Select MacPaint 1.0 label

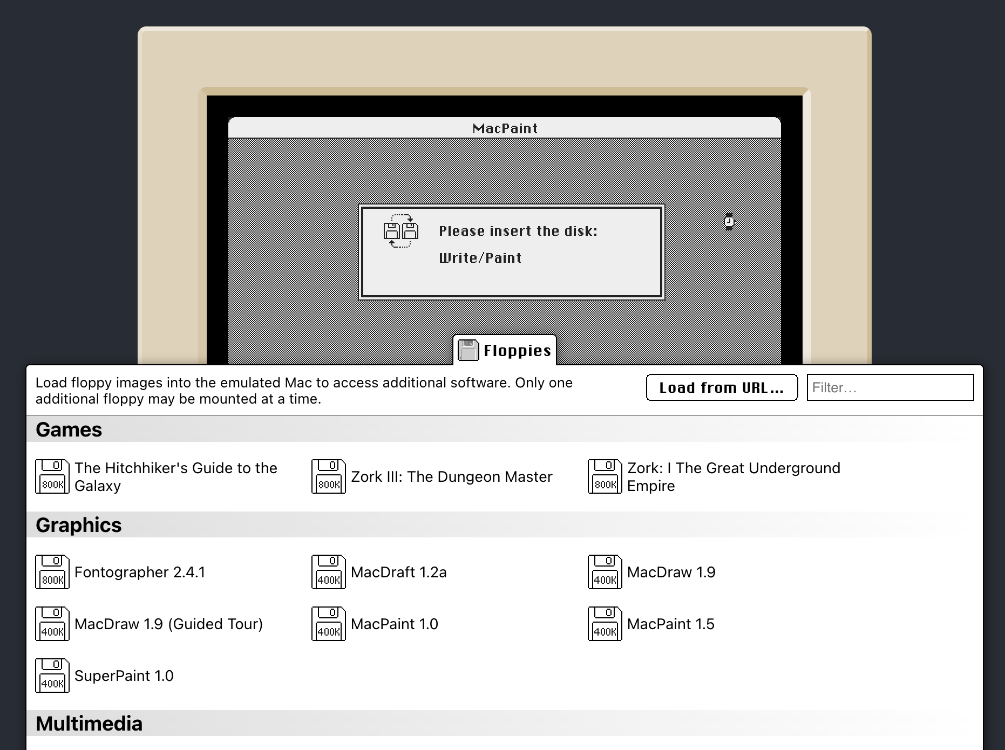click(395, 624)
